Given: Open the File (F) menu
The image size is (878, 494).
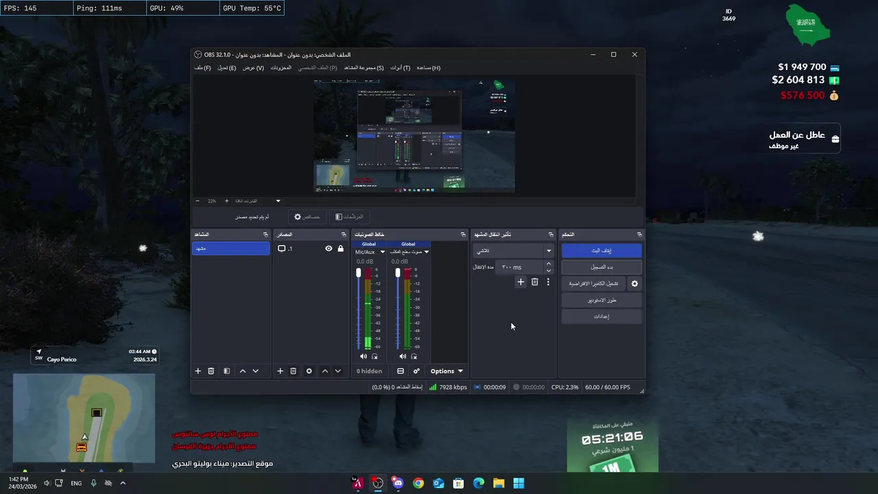Looking at the screenshot, I should point(202,68).
